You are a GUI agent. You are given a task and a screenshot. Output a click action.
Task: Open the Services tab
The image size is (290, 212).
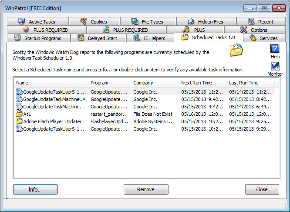[264, 38]
